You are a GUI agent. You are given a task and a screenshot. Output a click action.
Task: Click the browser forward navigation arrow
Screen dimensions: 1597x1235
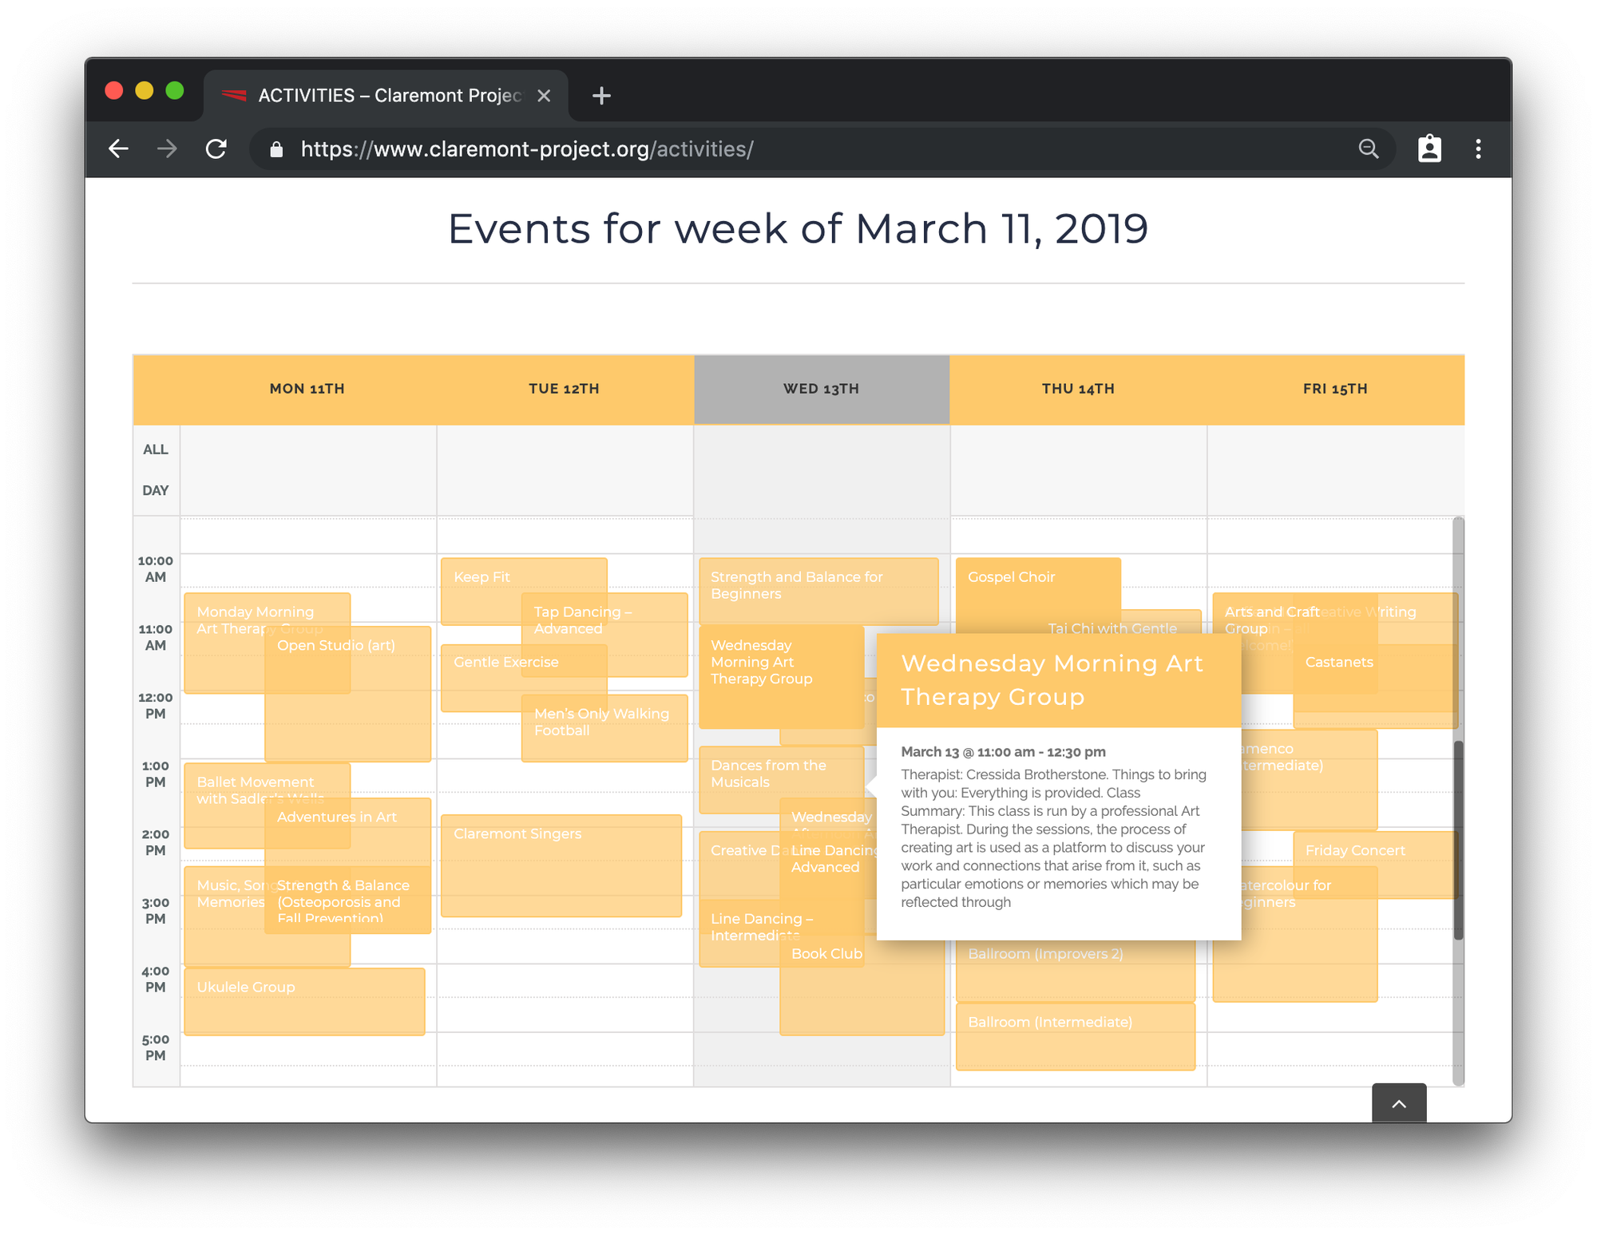click(x=167, y=148)
